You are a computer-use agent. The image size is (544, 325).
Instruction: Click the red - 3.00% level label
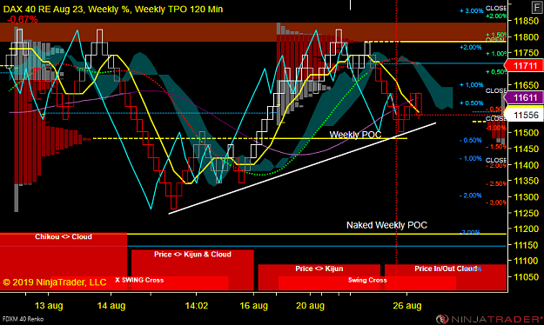[495, 202]
